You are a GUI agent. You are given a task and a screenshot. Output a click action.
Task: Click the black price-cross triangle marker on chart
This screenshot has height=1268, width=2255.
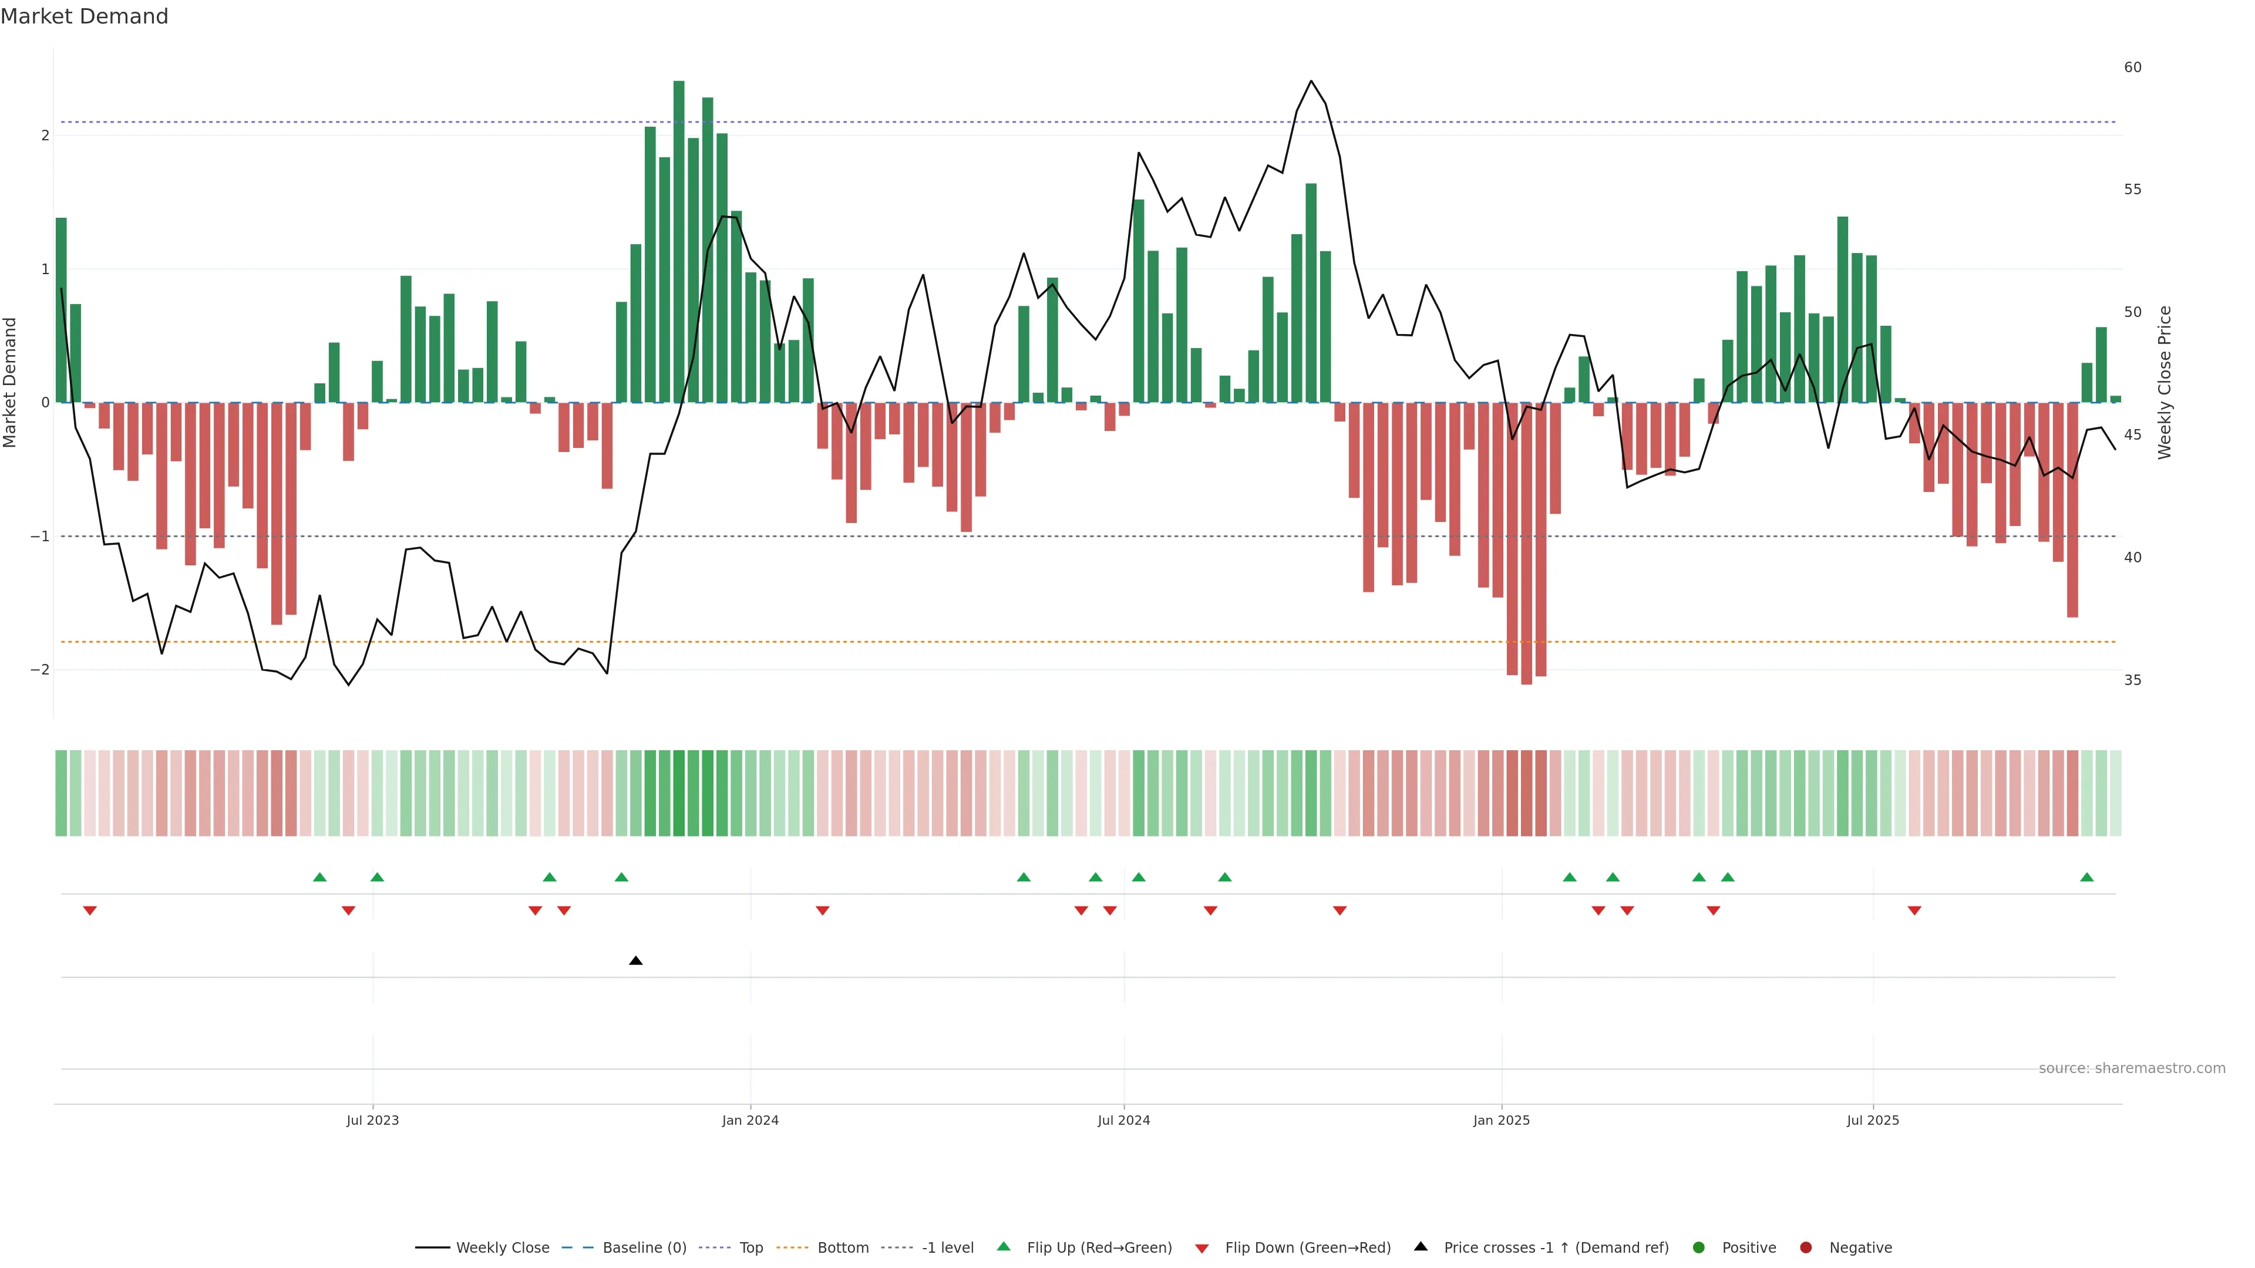click(x=637, y=961)
